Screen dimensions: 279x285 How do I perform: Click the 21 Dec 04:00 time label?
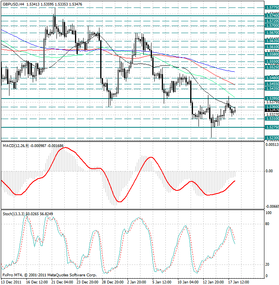62,282
